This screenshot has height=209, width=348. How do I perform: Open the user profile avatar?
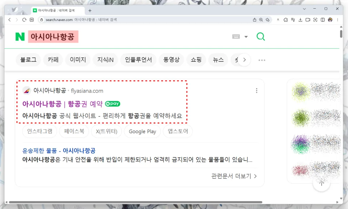[x=330, y=20]
